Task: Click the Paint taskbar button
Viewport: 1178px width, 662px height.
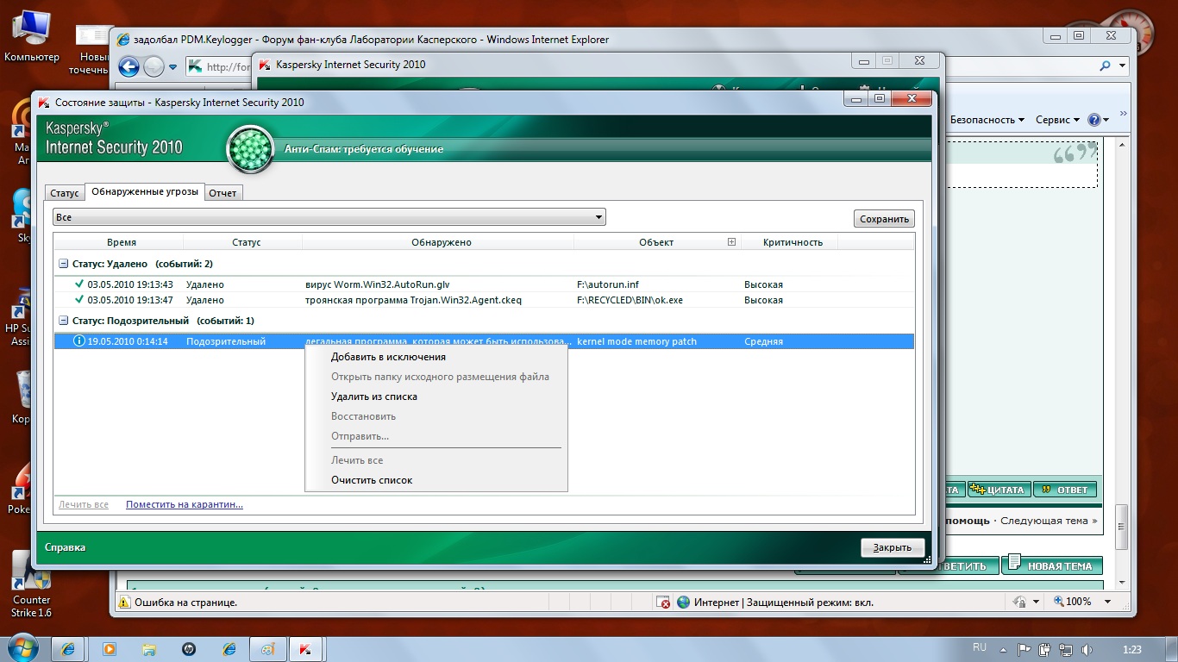Action: tap(267, 649)
